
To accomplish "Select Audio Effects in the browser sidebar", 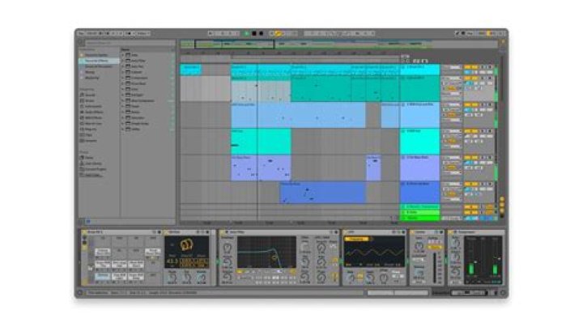I will (x=91, y=111).
